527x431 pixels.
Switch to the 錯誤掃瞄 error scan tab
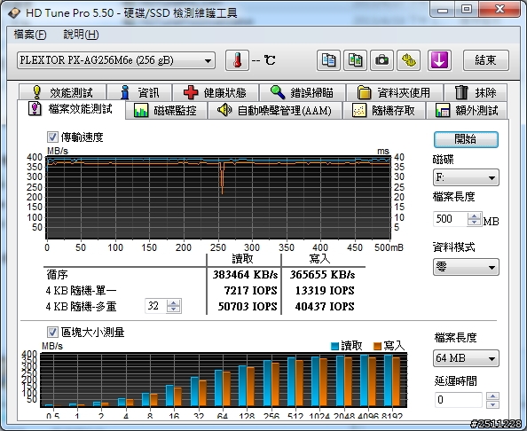coord(303,92)
